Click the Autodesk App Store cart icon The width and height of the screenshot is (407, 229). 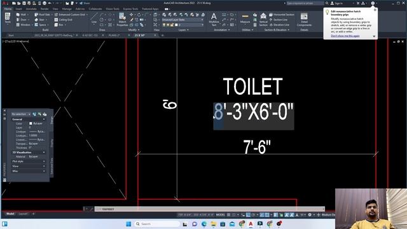pos(358,3)
